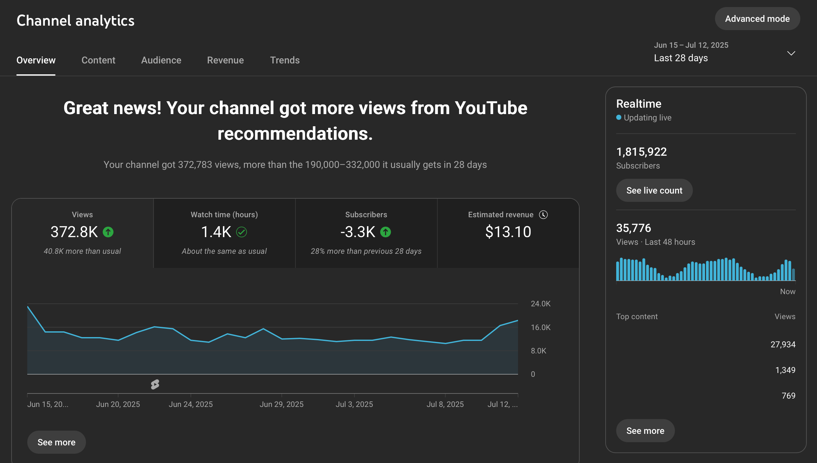Click the 48-hour realtime views bar chart
Screen dimensions: 817x463
706,269
